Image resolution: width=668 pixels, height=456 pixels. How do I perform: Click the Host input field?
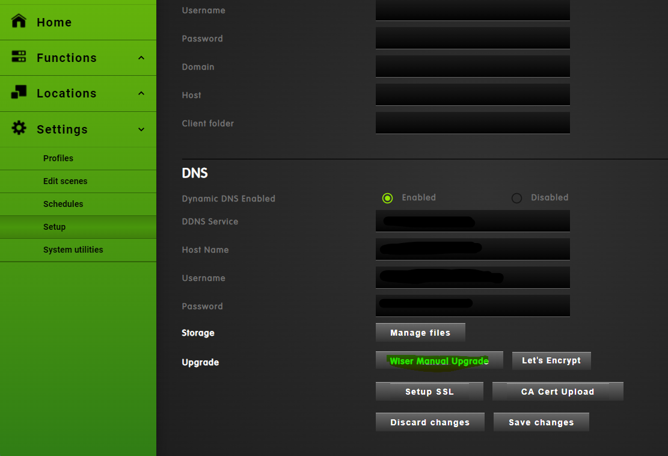click(473, 94)
